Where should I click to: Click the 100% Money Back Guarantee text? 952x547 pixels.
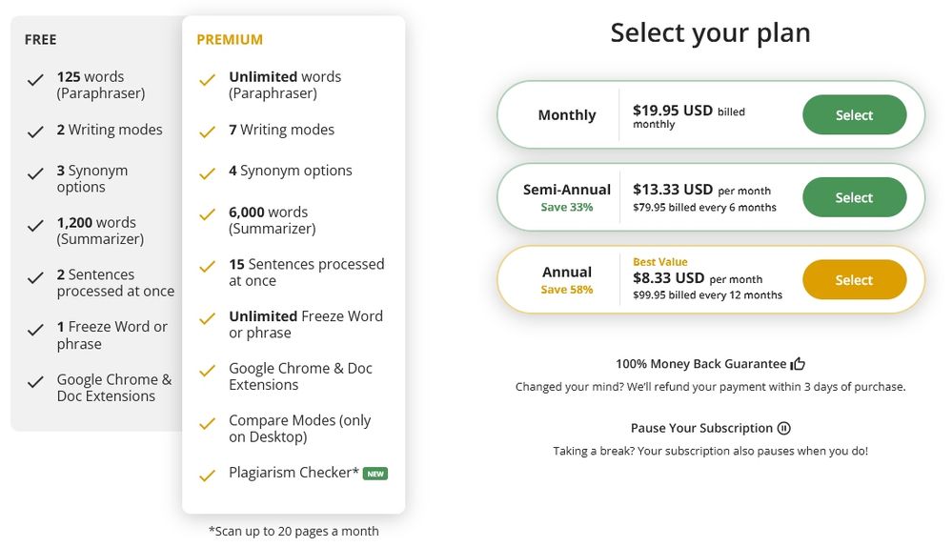[700, 364]
